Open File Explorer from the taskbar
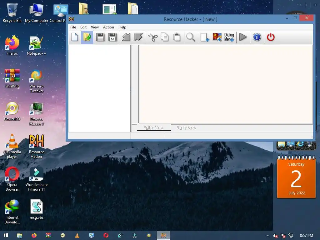 (20, 235)
